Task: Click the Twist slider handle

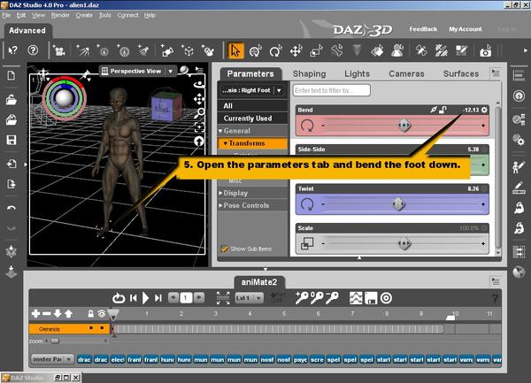Action: coord(398,204)
